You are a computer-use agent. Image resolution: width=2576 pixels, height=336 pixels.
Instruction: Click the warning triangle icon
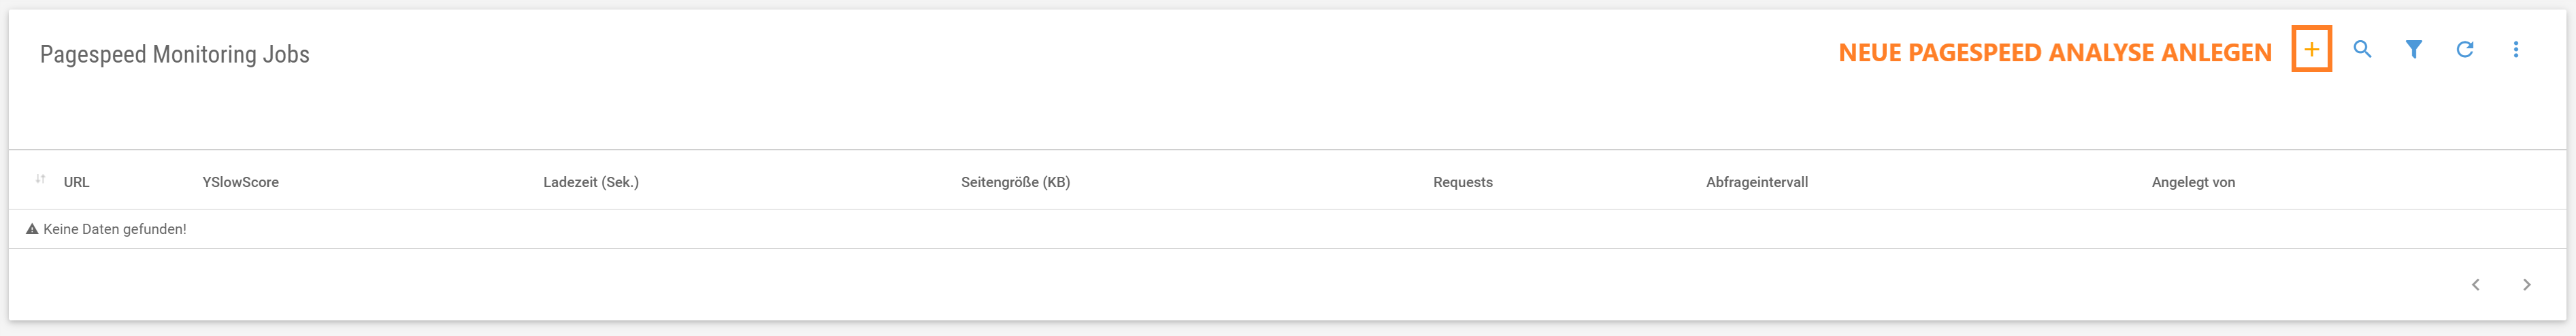point(32,229)
